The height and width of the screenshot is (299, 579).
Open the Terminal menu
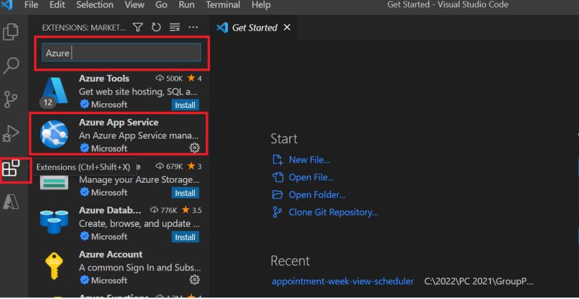tap(223, 5)
